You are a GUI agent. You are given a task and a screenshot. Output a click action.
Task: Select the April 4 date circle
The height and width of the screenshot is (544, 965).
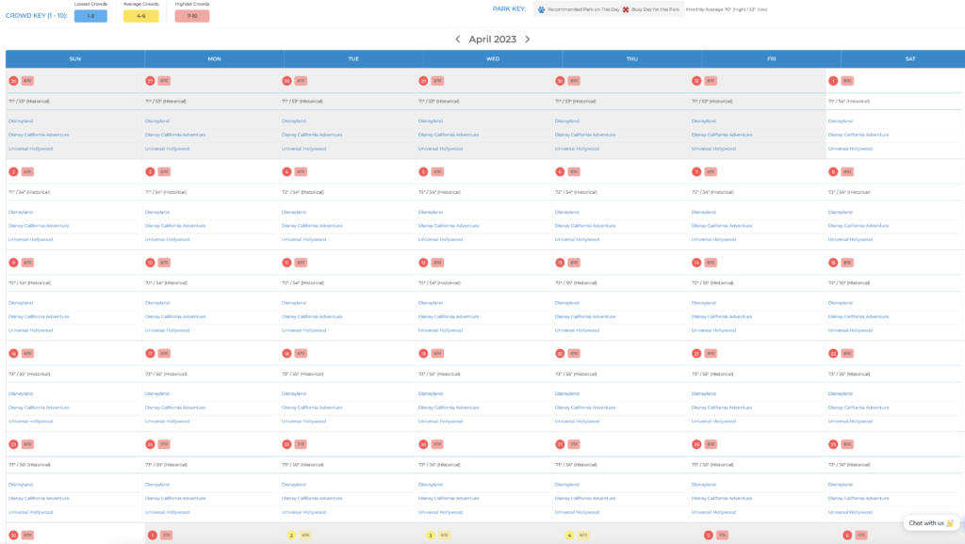pos(286,172)
